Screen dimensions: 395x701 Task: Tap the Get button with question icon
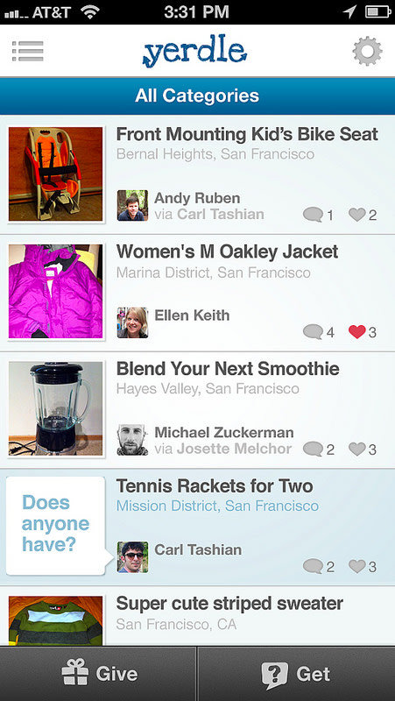tap(296, 674)
